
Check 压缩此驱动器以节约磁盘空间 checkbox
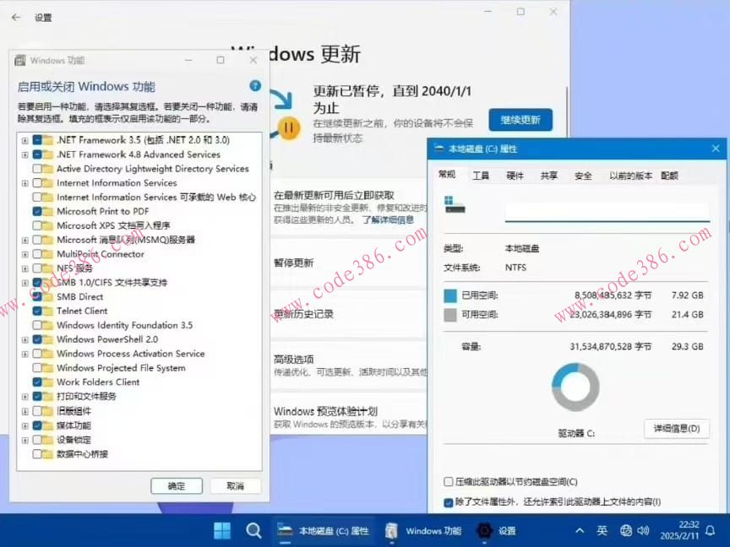(x=449, y=481)
